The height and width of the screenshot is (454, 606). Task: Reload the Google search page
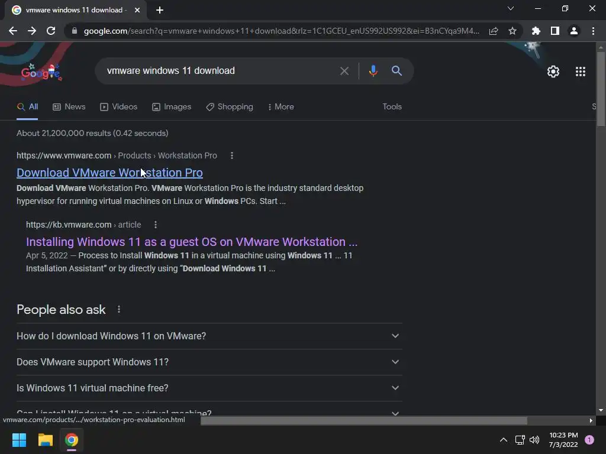pyautogui.click(x=51, y=31)
